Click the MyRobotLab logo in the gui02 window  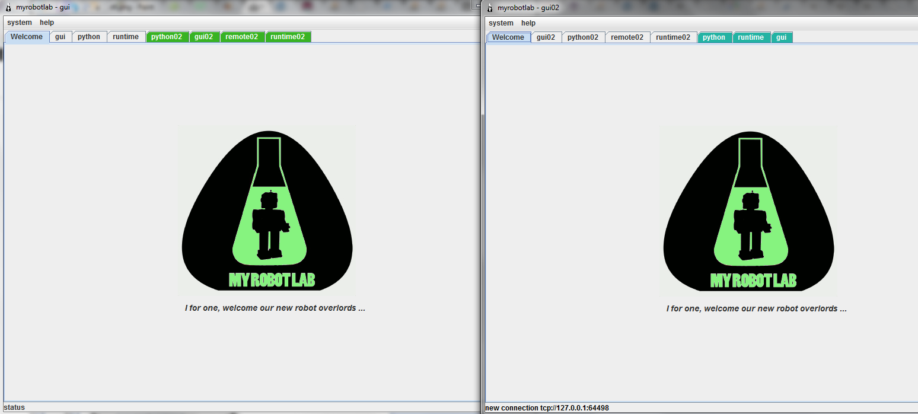point(749,211)
